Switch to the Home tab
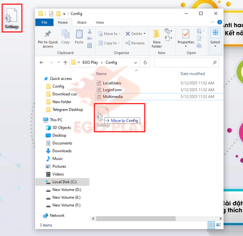The image size is (243, 236). click(x=63, y=23)
